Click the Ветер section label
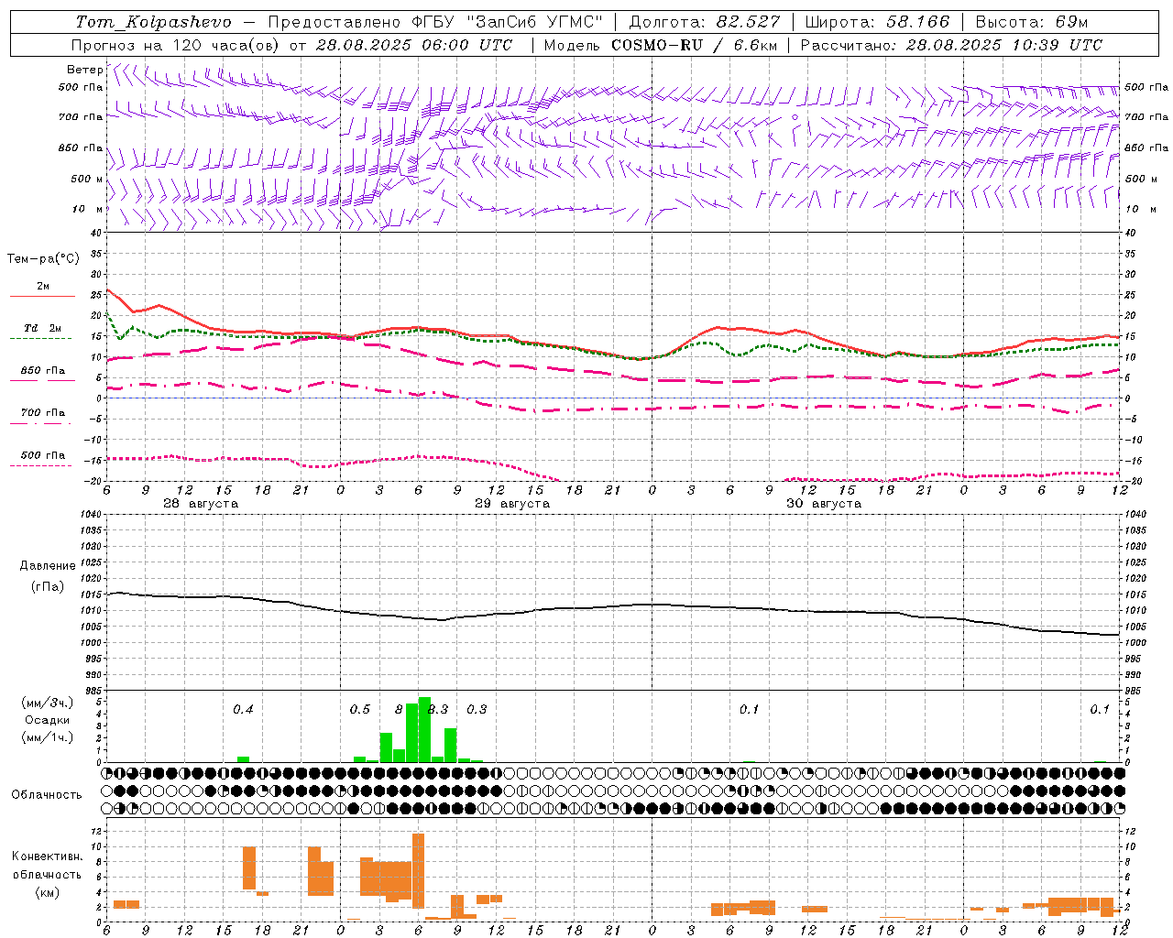The height and width of the screenshot is (938, 1173). [84, 70]
